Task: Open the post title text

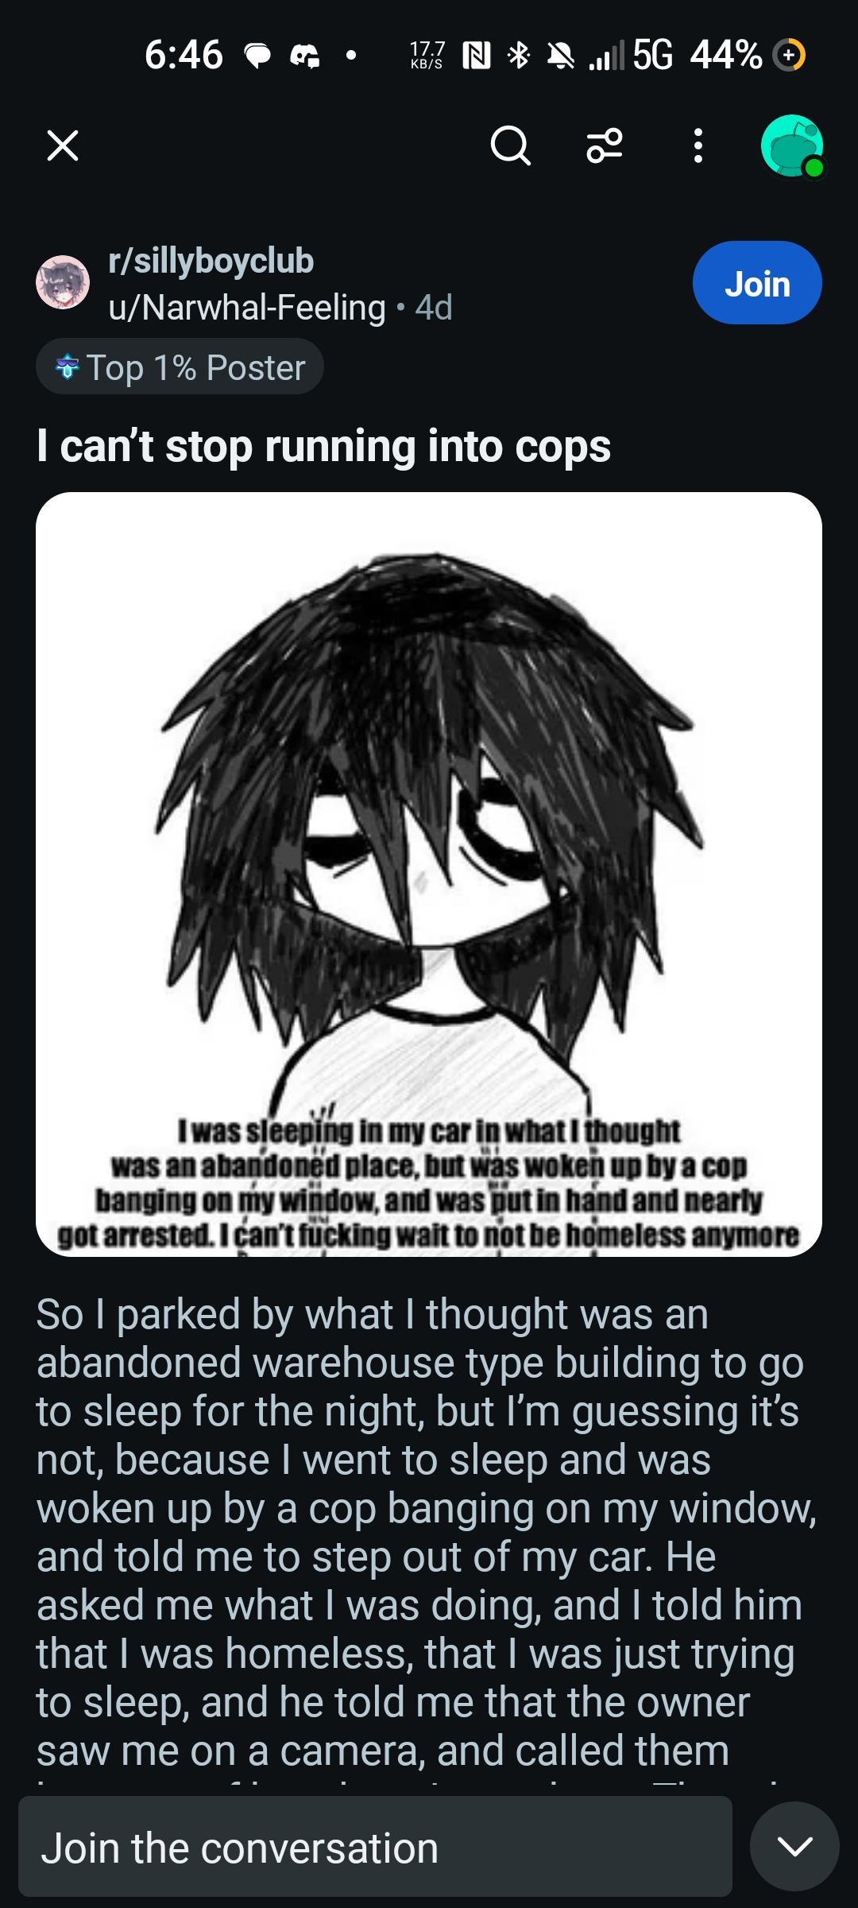Action: 324,446
